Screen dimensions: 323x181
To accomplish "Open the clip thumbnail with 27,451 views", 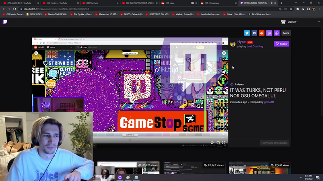I will click(x=260, y=168).
